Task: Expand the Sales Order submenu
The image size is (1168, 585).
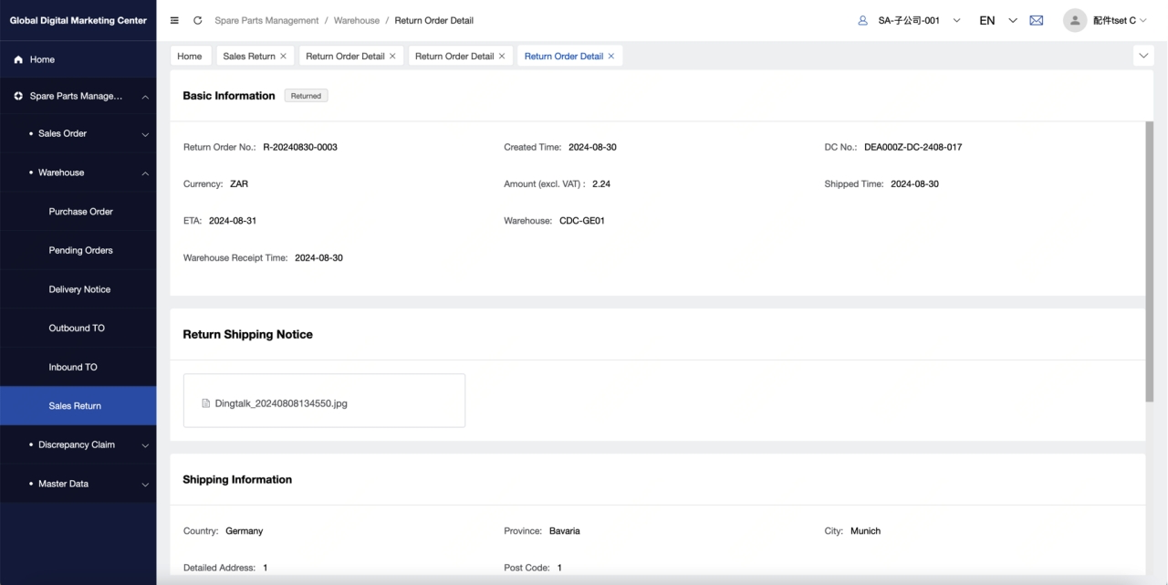Action: coord(145,135)
